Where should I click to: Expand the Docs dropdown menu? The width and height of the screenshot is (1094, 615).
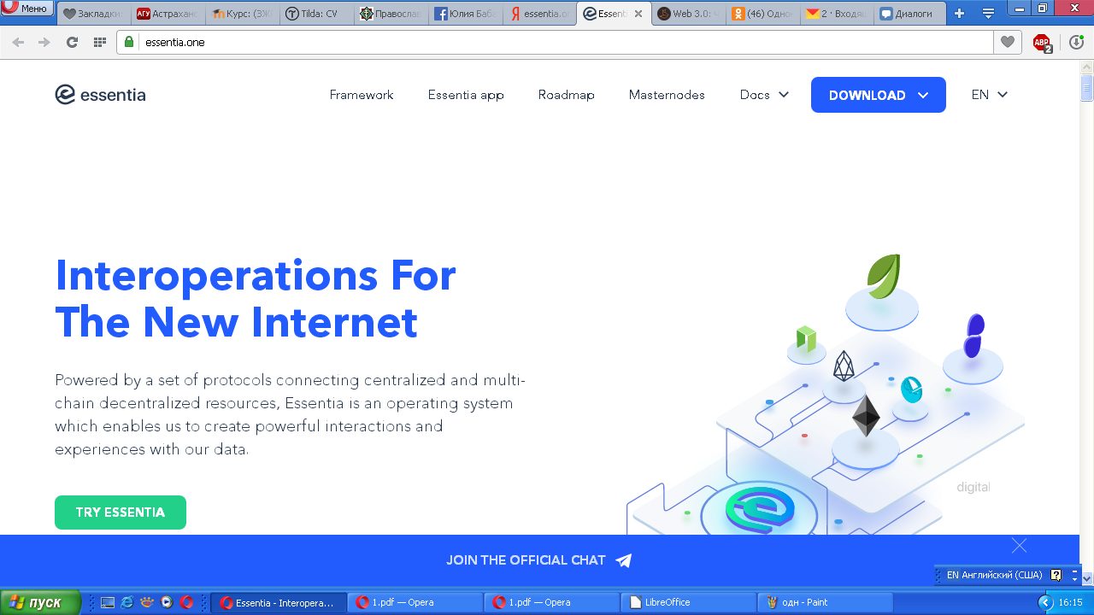(764, 95)
